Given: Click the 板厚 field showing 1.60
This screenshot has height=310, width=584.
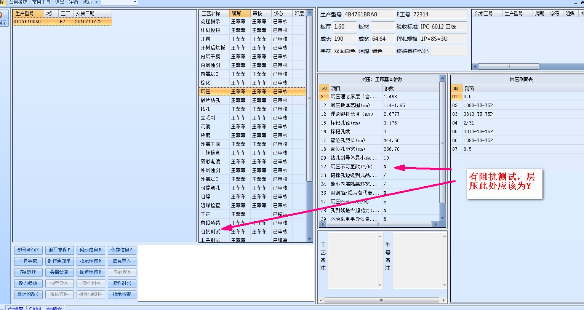Looking at the screenshot, I should click(344, 27).
